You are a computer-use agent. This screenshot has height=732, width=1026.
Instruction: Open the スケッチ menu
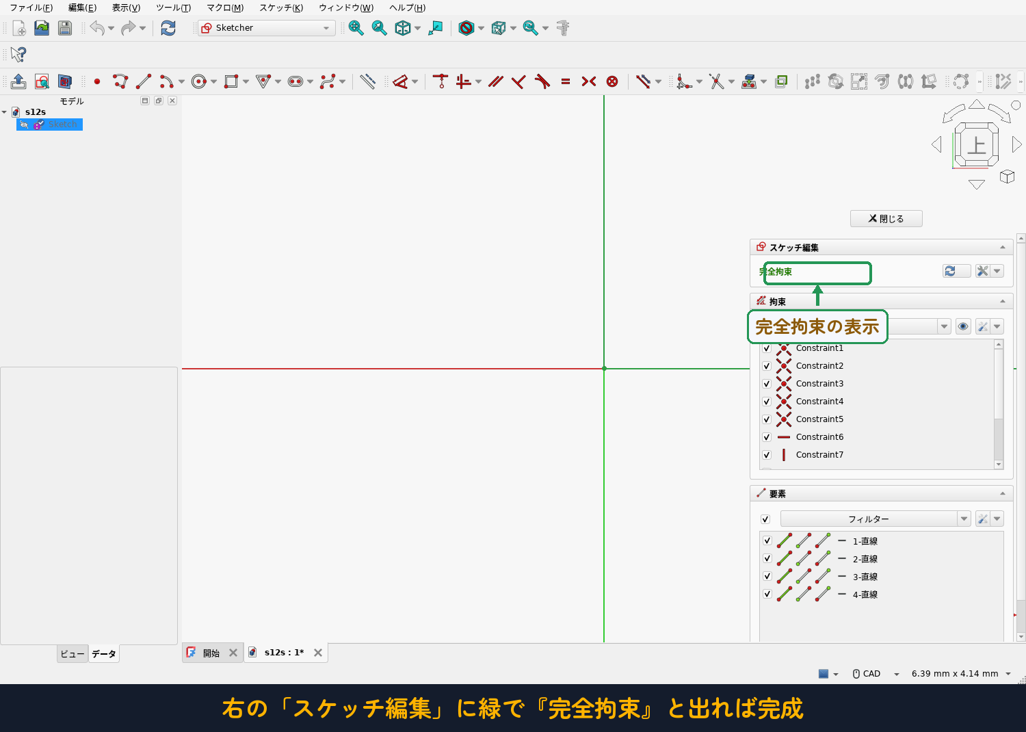281,8
